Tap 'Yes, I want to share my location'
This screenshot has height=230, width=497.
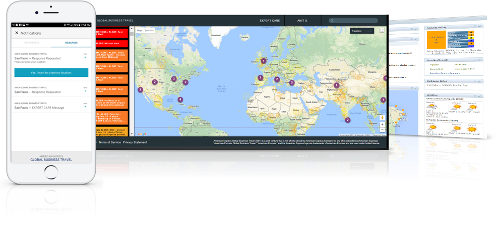[51, 73]
